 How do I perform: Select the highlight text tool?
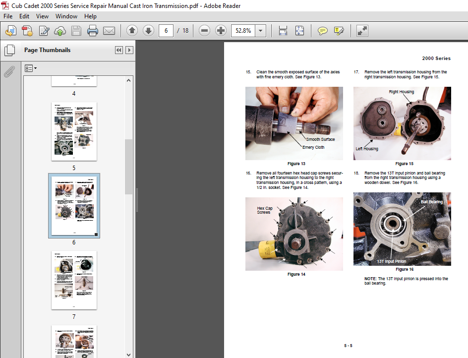pos(339,30)
